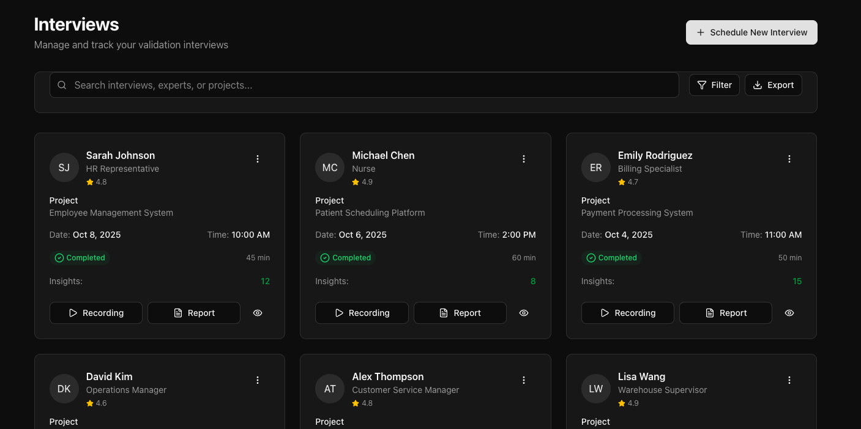Viewport: 861px width, 429px height.
Task: Select the name David Kim
Action: (110, 376)
